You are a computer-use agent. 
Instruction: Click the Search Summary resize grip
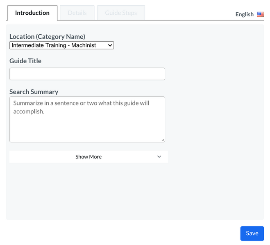[163, 140]
